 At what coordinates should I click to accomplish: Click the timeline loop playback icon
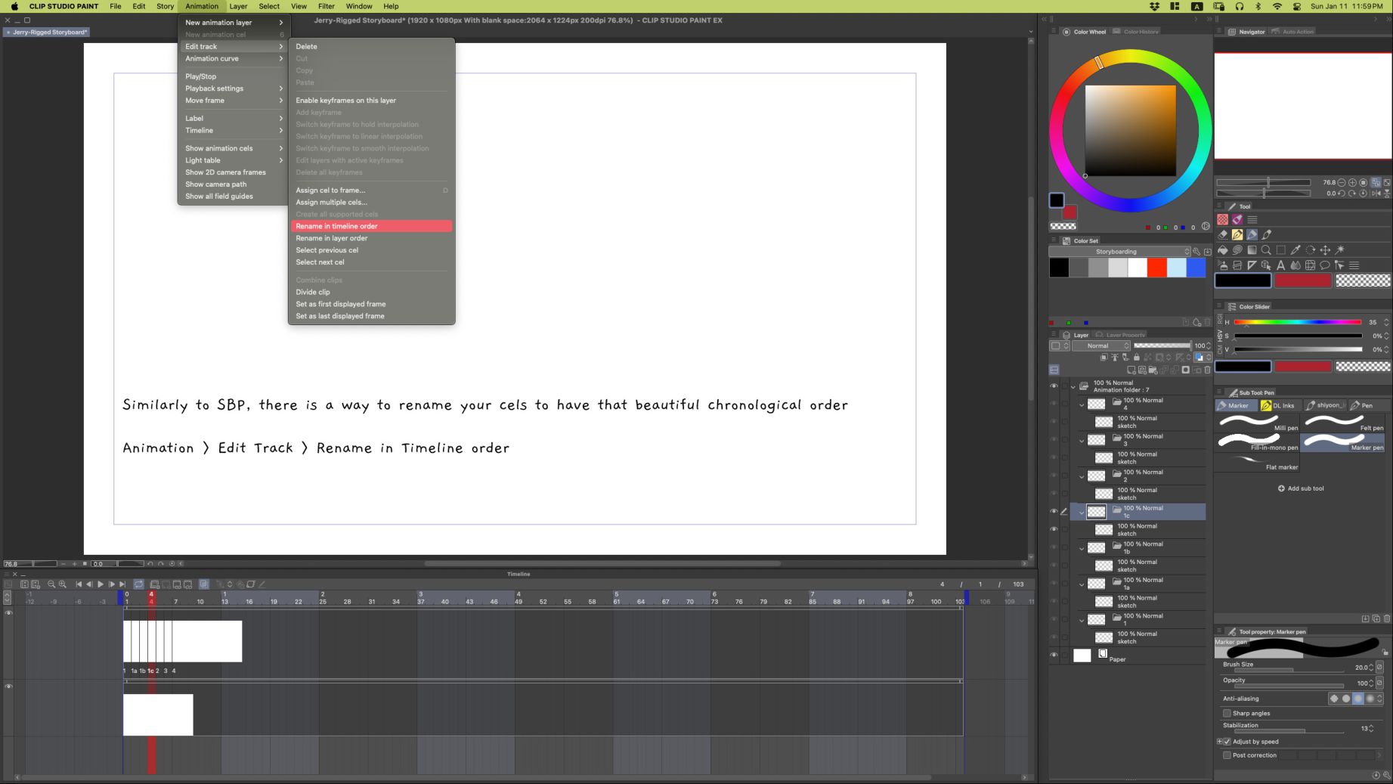click(x=138, y=584)
